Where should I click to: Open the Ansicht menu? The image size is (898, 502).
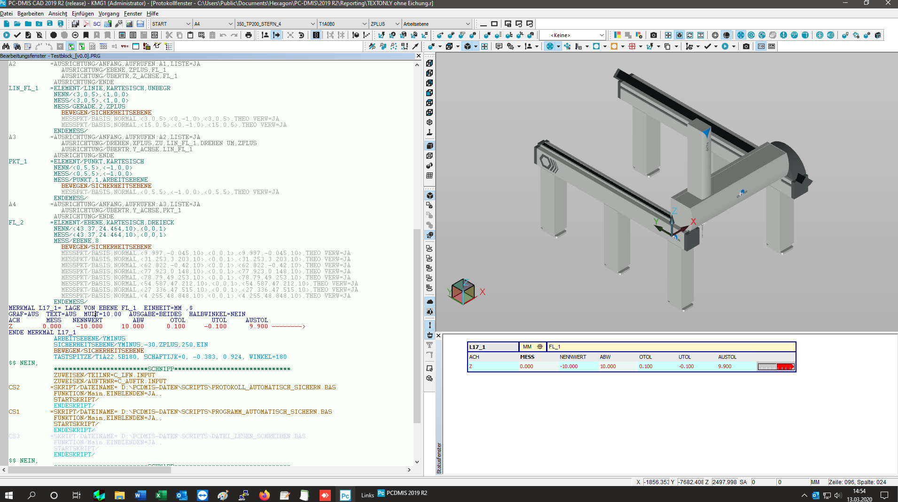coord(58,14)
